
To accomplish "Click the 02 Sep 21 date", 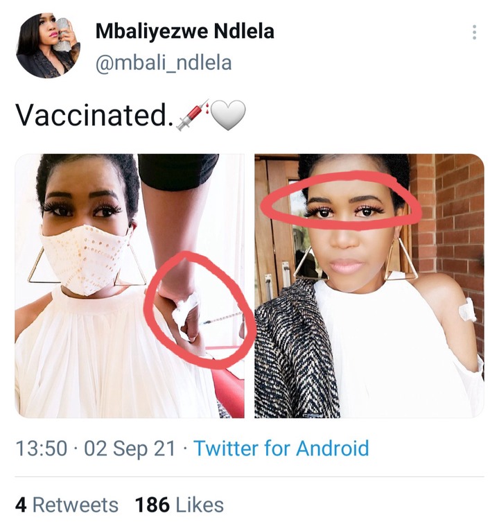I will click(x=130, y=448).
